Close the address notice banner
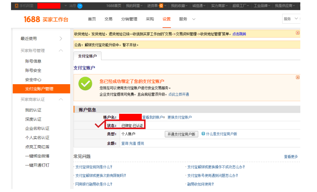The height and width of the screenshot is (192, 317). click(x=298, y=33)
